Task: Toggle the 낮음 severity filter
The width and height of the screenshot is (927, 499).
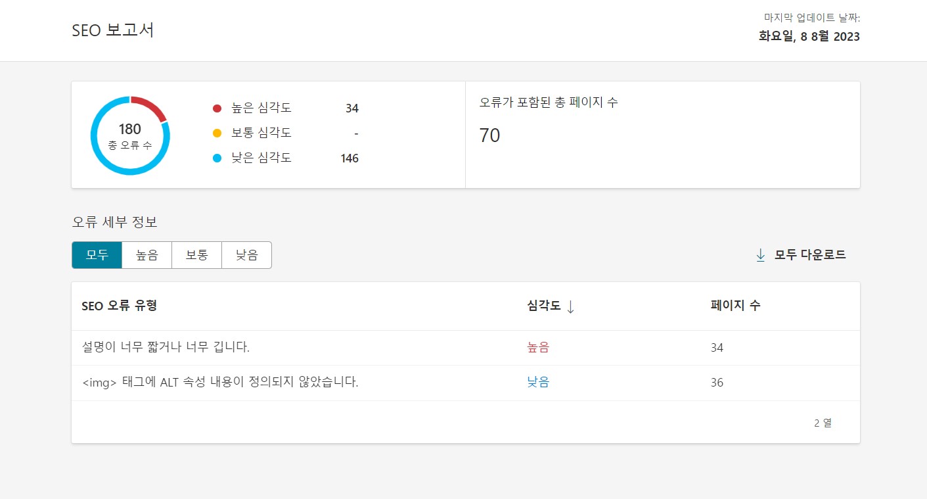Action: coord(246,255)
